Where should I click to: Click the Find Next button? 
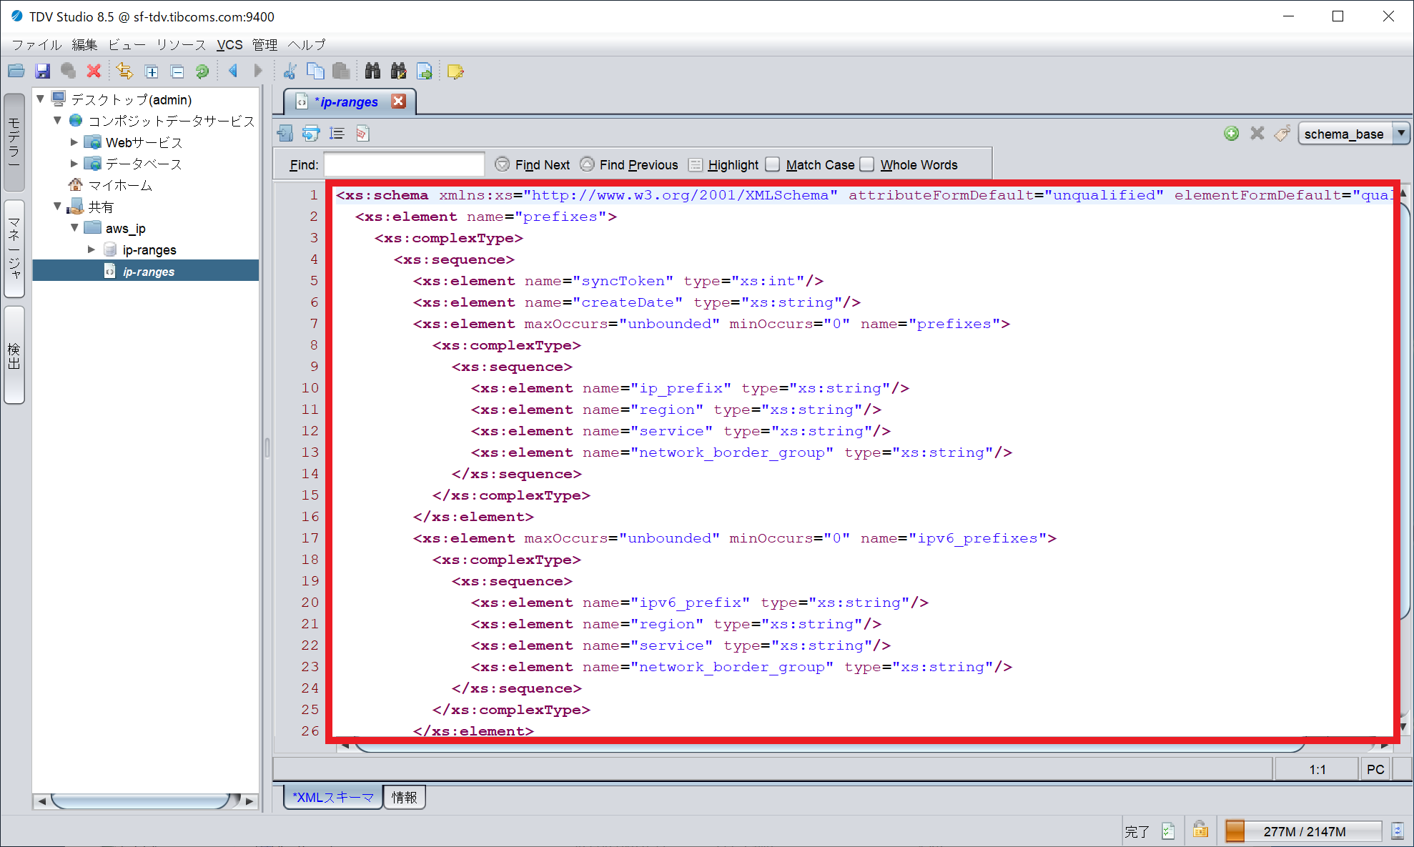533,165
